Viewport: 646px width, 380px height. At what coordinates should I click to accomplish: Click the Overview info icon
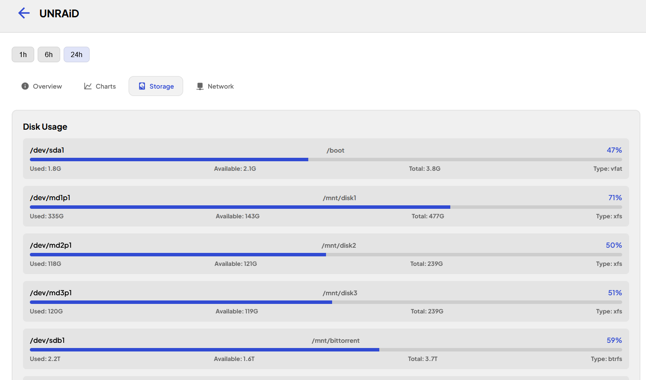tap(25, 86)
